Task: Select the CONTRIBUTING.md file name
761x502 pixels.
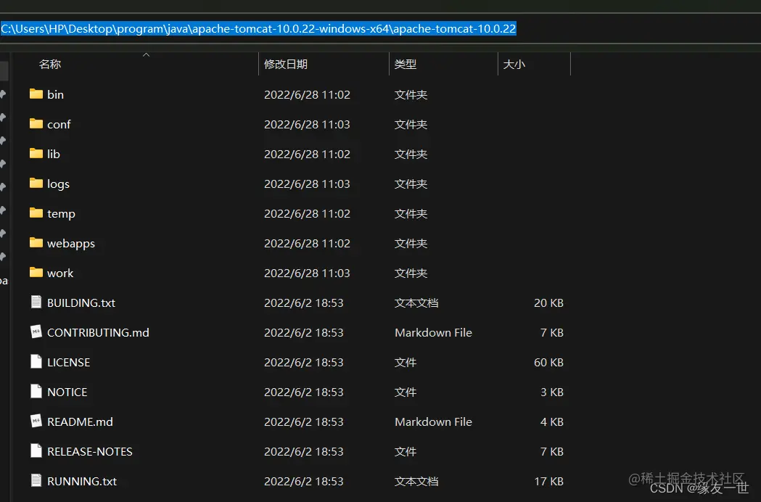Action: coord(98,332)
